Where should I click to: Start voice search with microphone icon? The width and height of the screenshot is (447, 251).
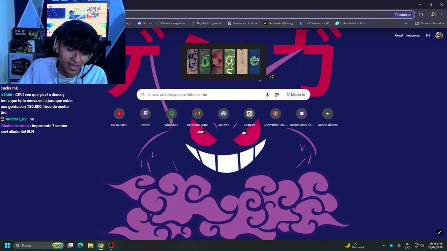click(268, 95)
